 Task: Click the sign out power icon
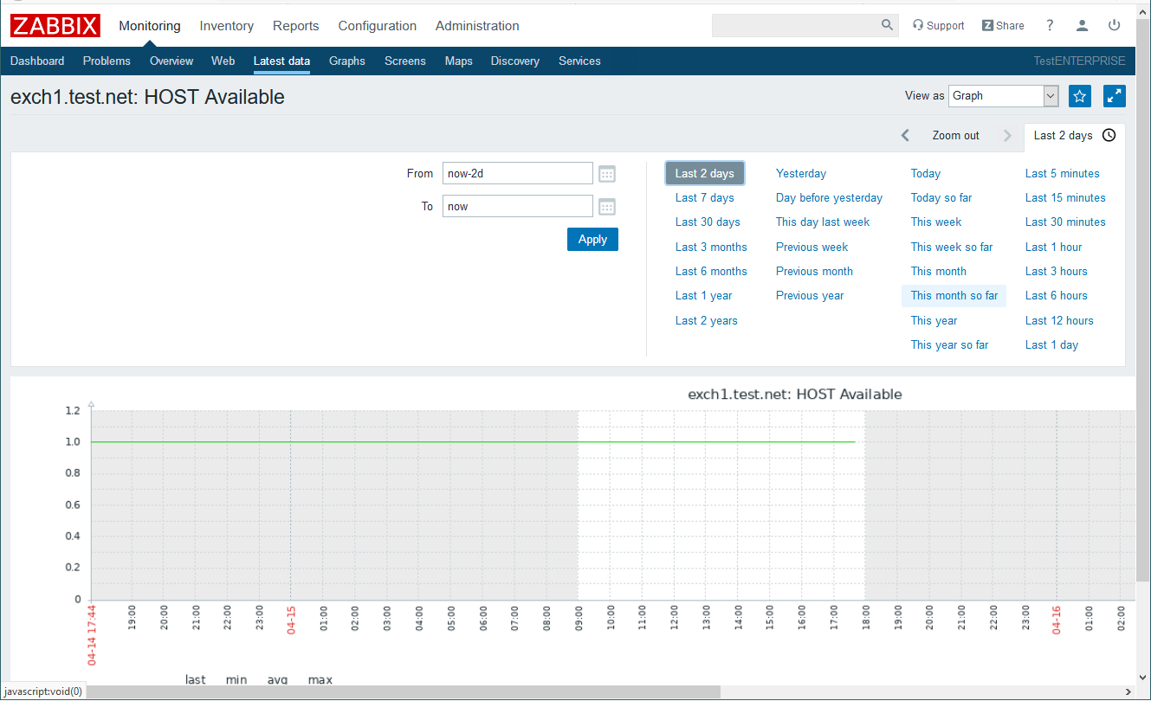(1115, 25)
